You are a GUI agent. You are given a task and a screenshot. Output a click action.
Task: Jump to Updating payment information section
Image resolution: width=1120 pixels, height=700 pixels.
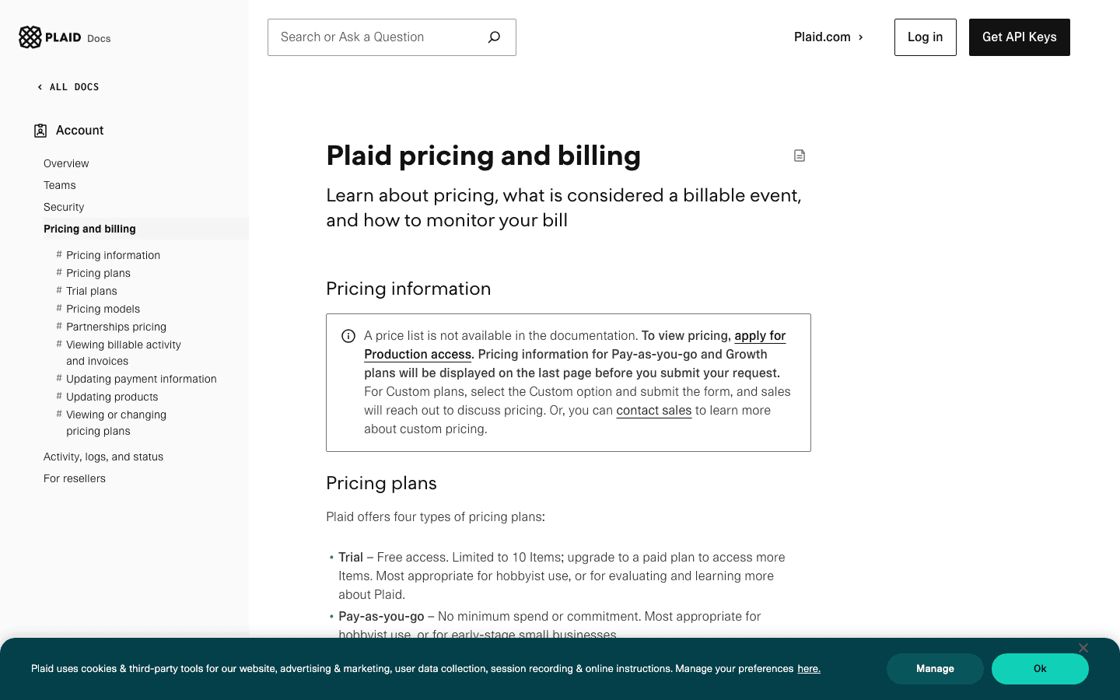[x=142, y=379]
